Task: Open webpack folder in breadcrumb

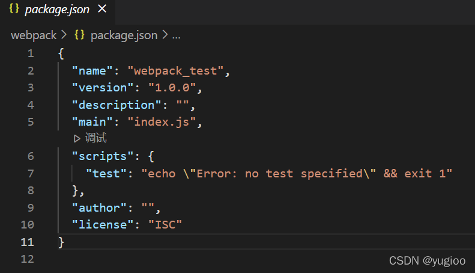Action: 34,35
